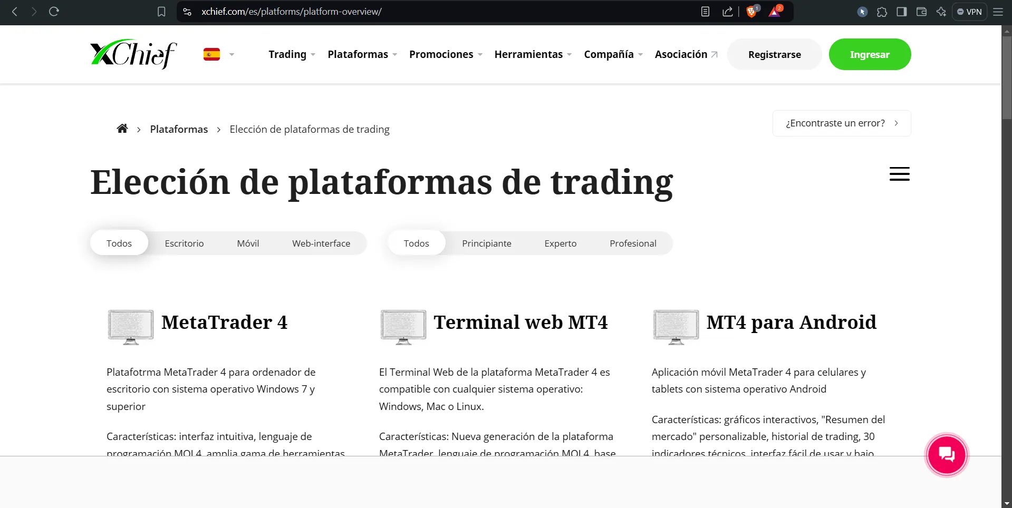Click the blue cursor extension icon
The height and width of the screenshot is (508, 1012).
862,12
